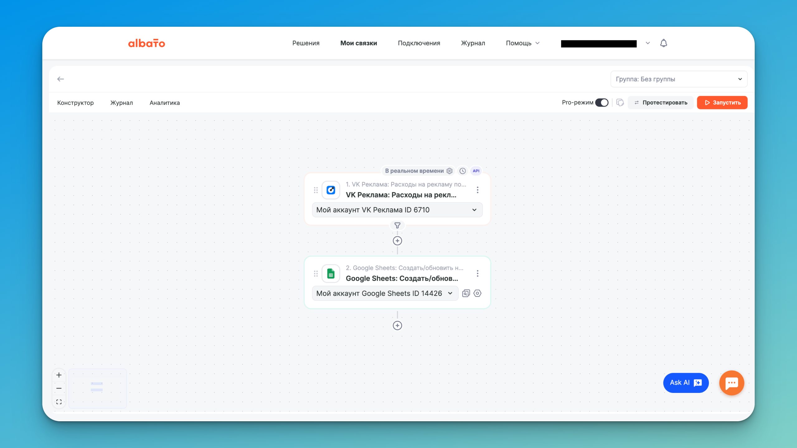
Task: Open Google Sheets account ID 14426 dropdown
Action: (x=385, y=293)
